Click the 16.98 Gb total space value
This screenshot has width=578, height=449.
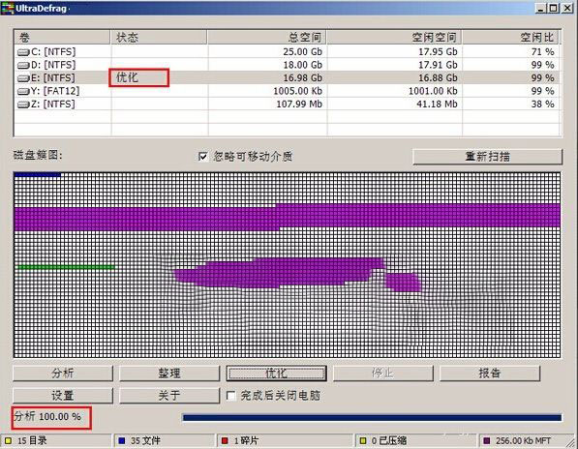click(x=303, y=78)
